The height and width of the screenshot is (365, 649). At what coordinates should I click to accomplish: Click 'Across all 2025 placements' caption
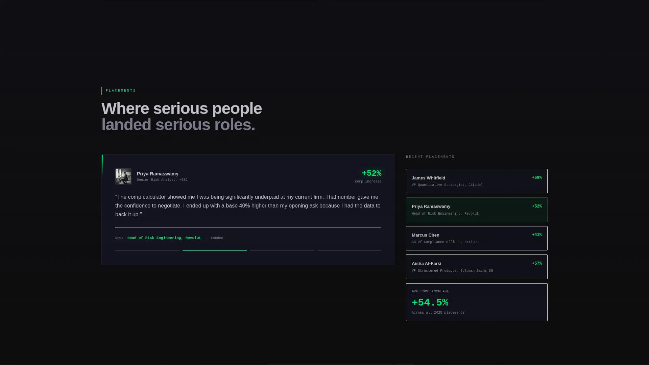[x=438, y=313]
